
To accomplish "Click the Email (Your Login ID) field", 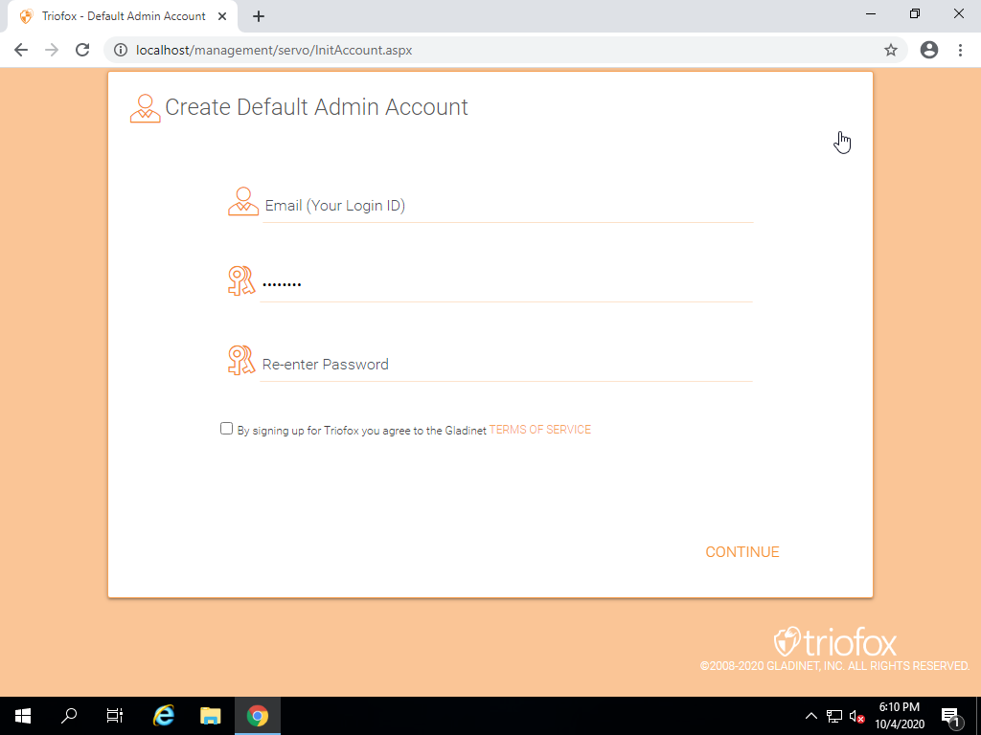I will [x=508, y=206].
